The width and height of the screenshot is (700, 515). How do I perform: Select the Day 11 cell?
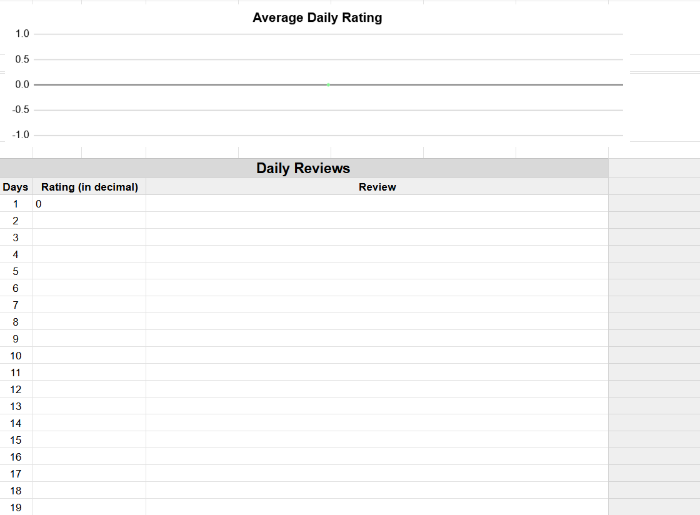point(16,372)
